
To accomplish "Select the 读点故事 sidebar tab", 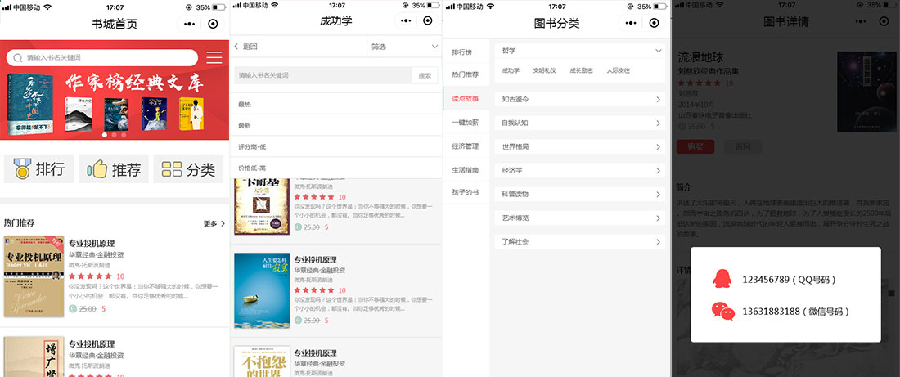I will click(466, 99).
